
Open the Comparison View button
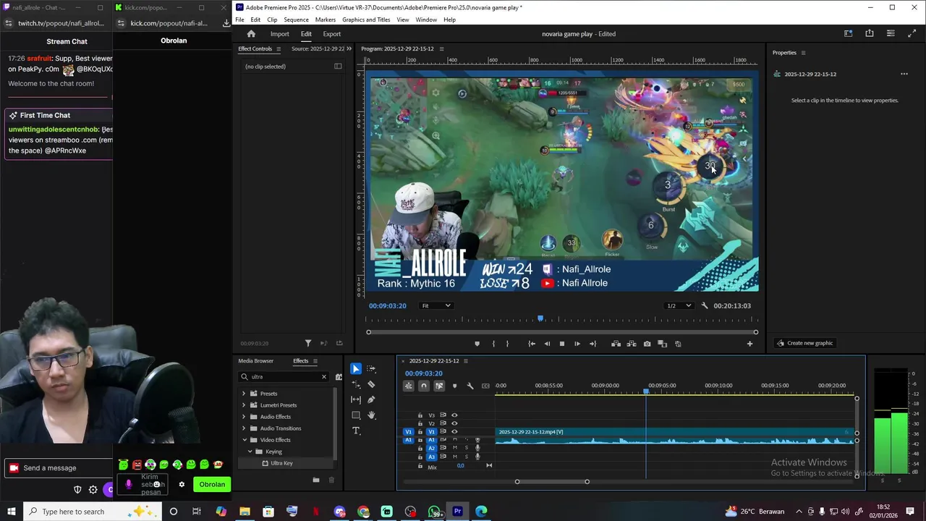662,344
